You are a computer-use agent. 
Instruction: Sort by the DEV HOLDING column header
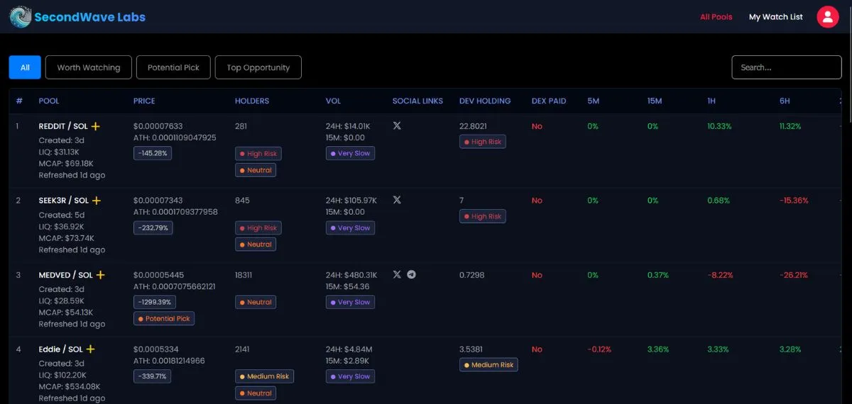click(x=485, y=101)
